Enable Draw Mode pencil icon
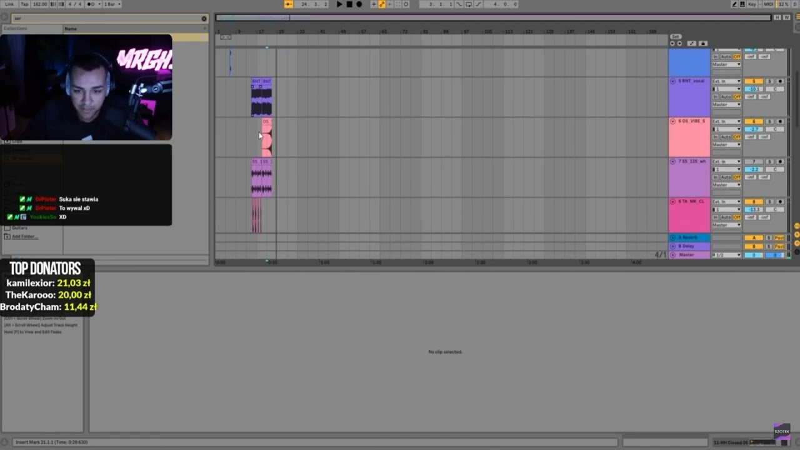The image size is (800, 450). pyautogui.click(x=734, y=4)
